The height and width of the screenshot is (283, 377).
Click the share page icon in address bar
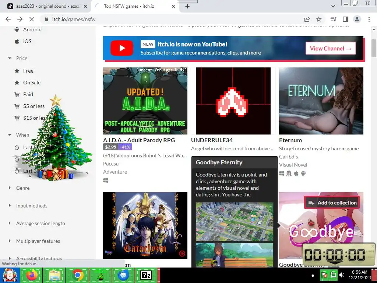(307, 19)
